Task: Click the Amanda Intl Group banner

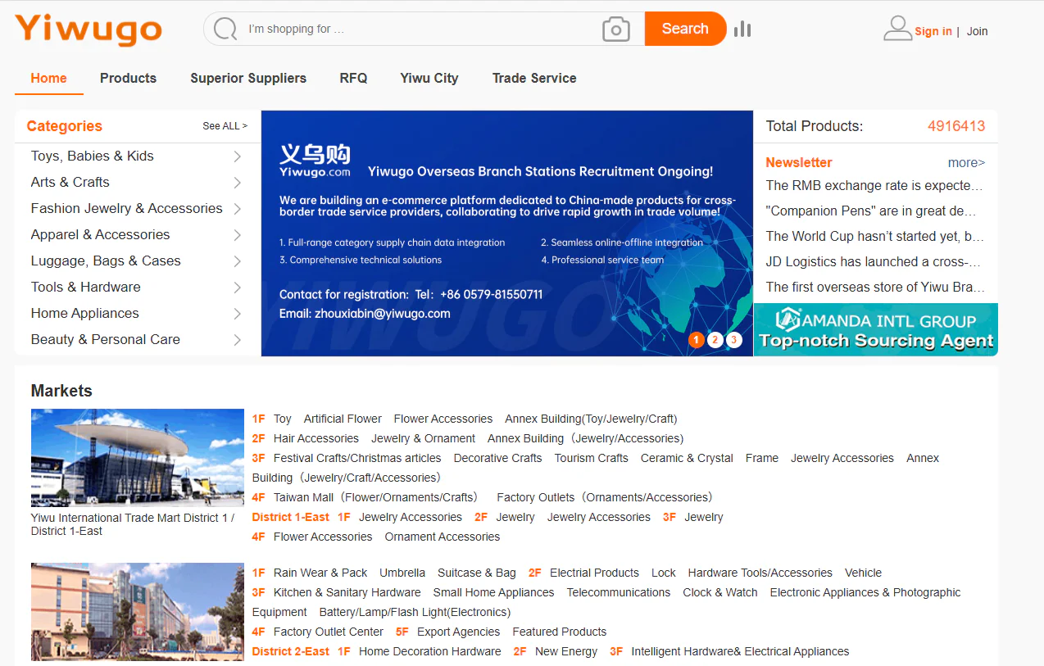Action: (875, 330)
